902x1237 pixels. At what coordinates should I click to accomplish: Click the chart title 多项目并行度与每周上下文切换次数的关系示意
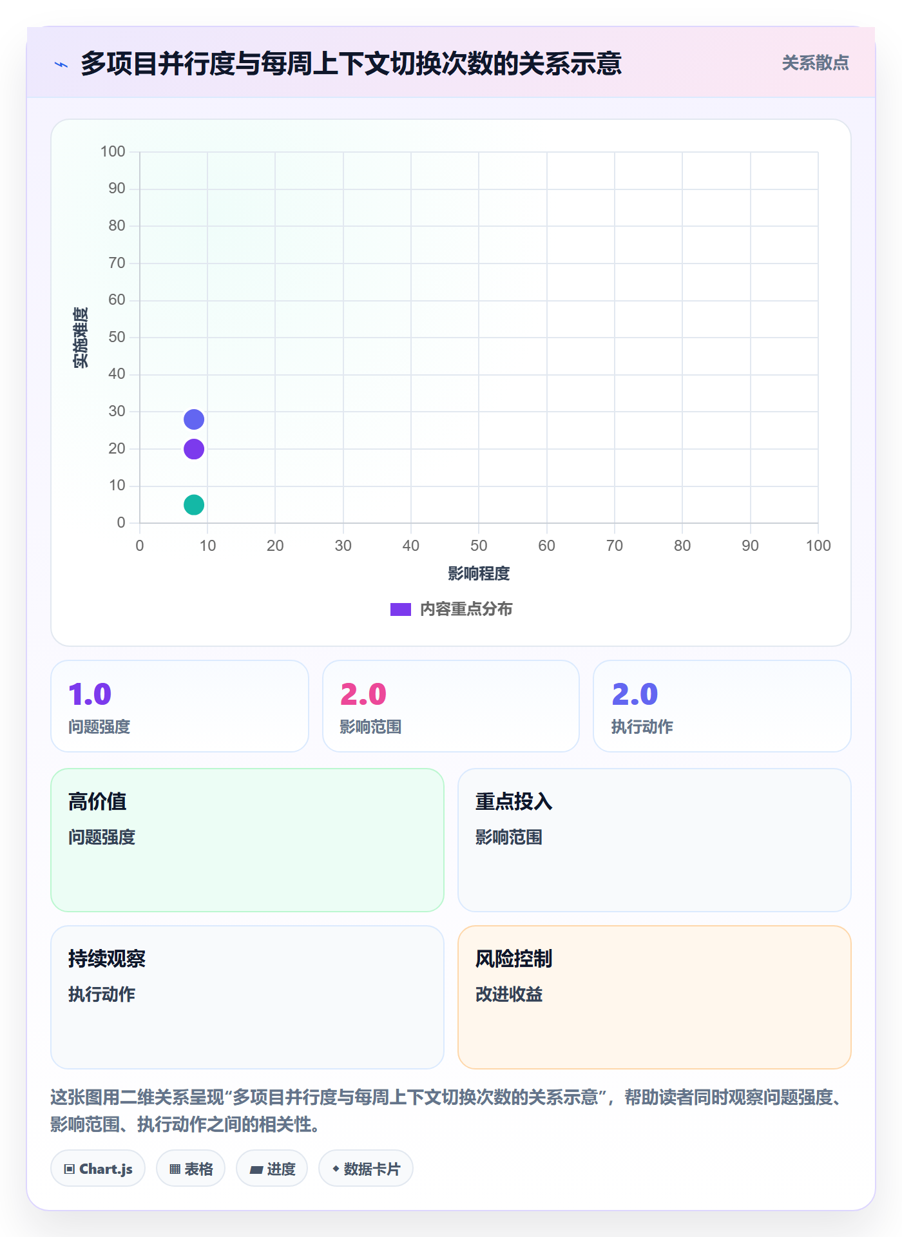[350, 64]
